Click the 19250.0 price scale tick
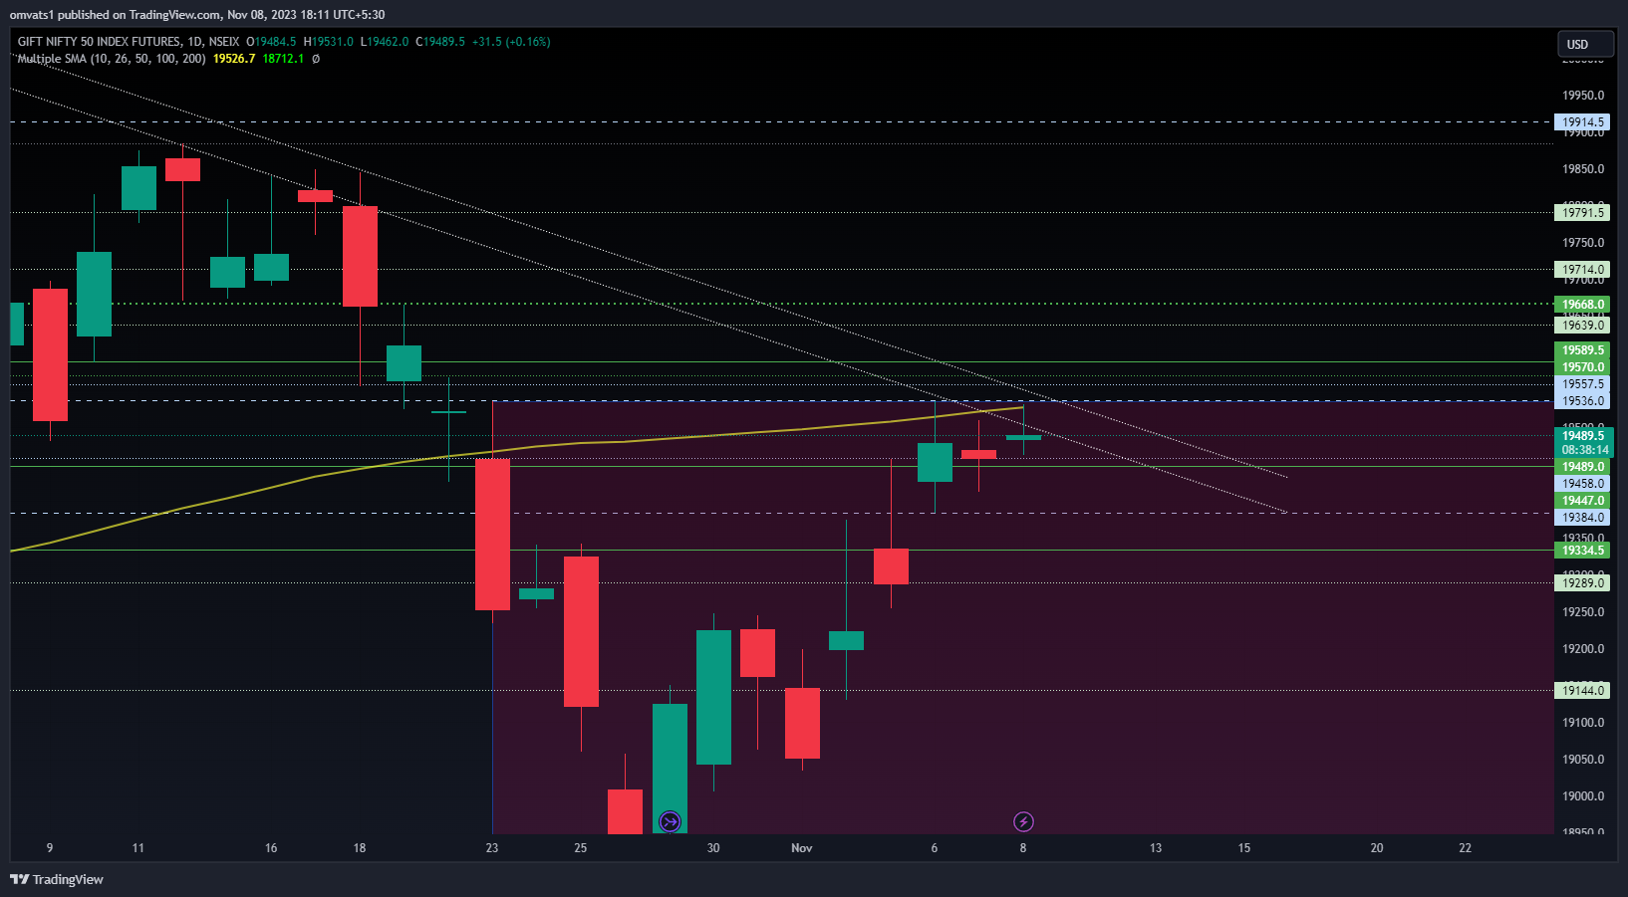The width and height of the screenshot is (1628, 897). point(1583,612)
